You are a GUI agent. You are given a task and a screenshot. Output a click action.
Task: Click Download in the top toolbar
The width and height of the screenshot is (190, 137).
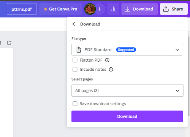[x=139, y=9]
